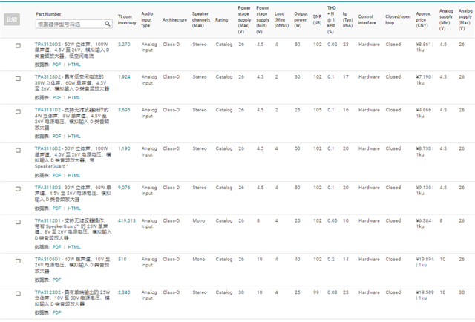This screenshot has height=322, width=475.
Task: Open the TPA3118D2 part link
Action: pyautogui.click(x=47, y=188)
